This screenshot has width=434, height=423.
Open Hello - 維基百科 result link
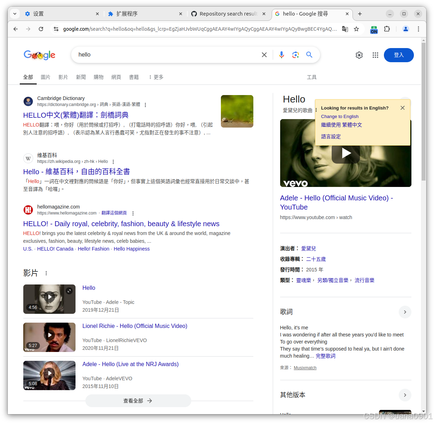click(77, 171)
